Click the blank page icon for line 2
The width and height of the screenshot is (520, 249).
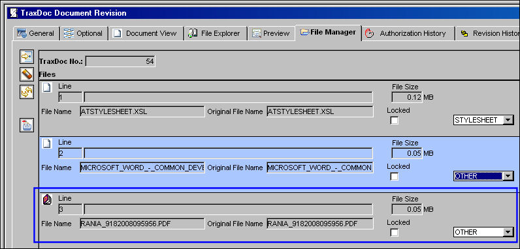(x=48, y=143)
